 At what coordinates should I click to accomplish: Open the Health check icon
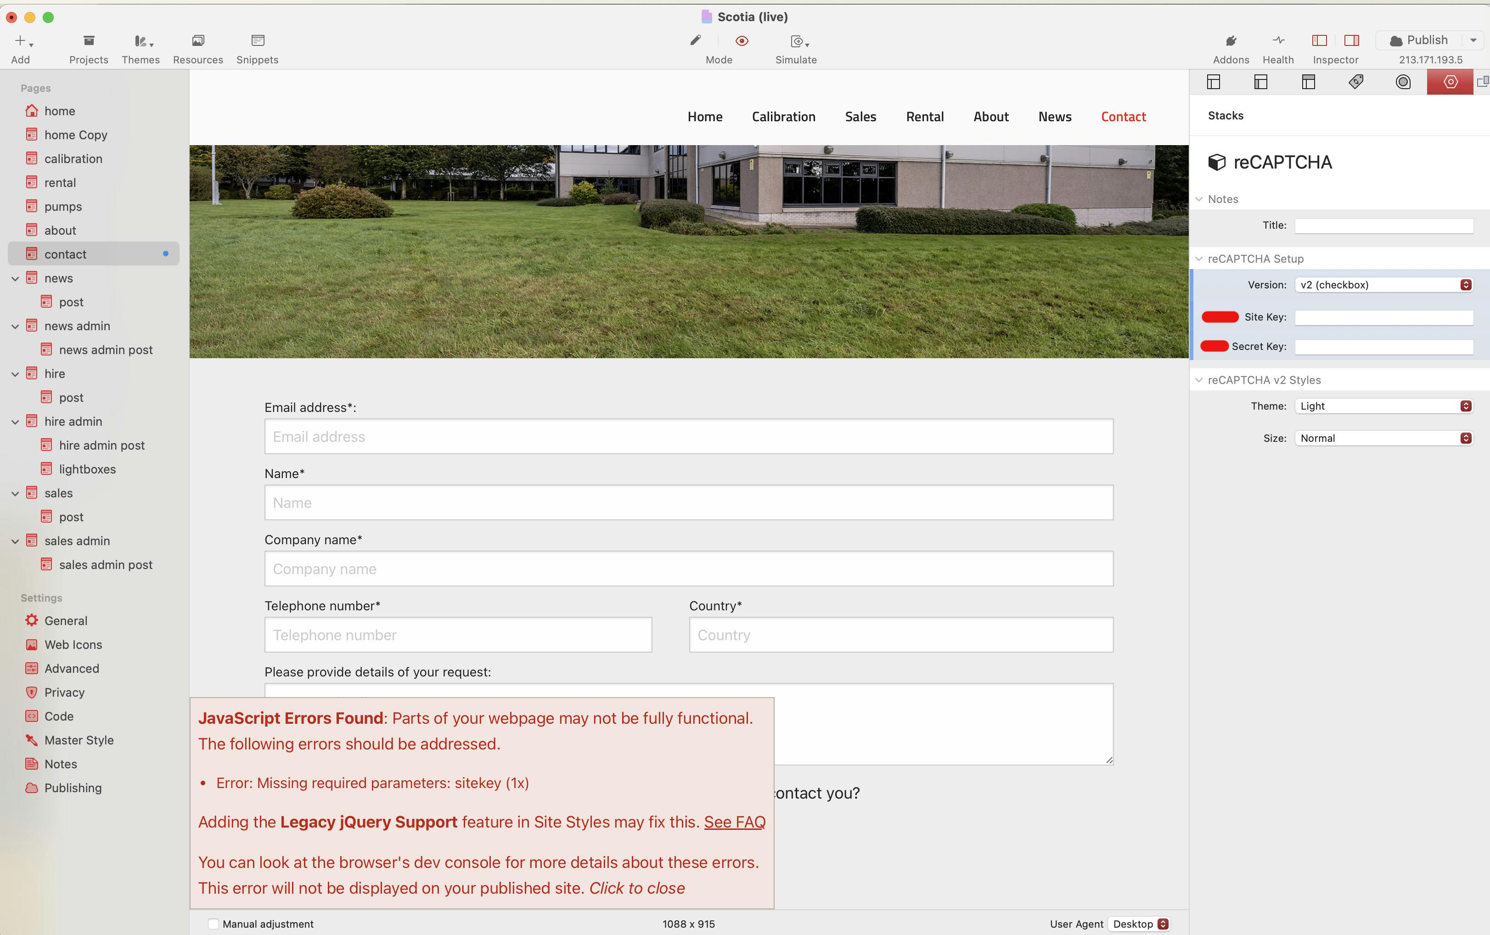(x=1278, y=41)
